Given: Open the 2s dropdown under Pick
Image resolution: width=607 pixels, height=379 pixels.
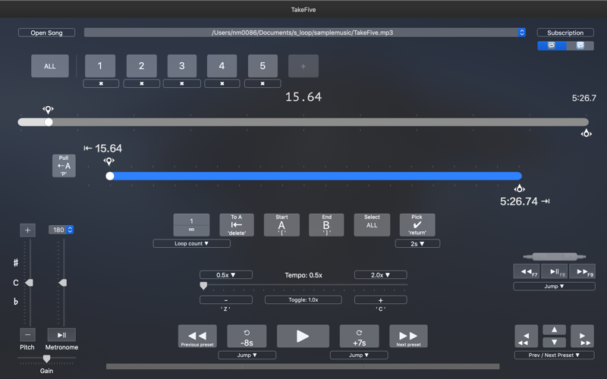Looking at the screenshot, I should point(417,243).
